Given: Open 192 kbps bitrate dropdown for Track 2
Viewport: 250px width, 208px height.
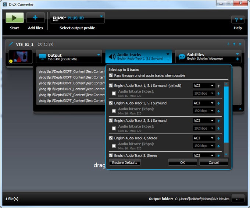Looking at the screenshot, I should [x=204, y=111].
